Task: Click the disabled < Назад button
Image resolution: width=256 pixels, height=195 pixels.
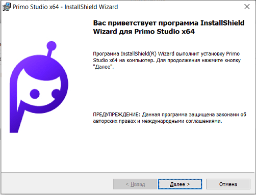Action: pos(135,184)
